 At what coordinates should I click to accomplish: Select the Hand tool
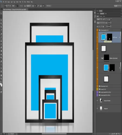[x=1, y=75]
